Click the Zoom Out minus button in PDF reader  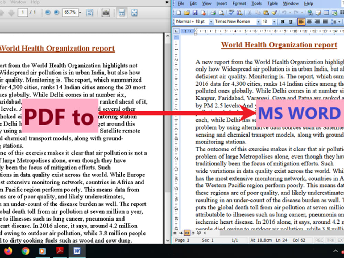47,12
